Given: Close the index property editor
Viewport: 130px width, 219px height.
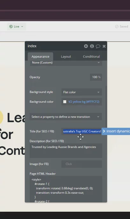Looking at the screenshot, I should (104, 46).
